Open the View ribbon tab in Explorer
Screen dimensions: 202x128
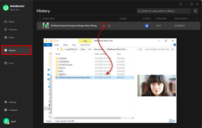point(74,45)
